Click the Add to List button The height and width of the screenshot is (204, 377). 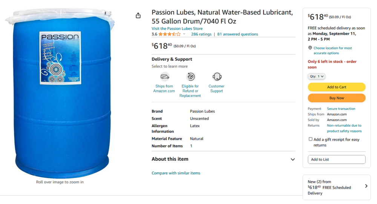[x=336, y=160]
